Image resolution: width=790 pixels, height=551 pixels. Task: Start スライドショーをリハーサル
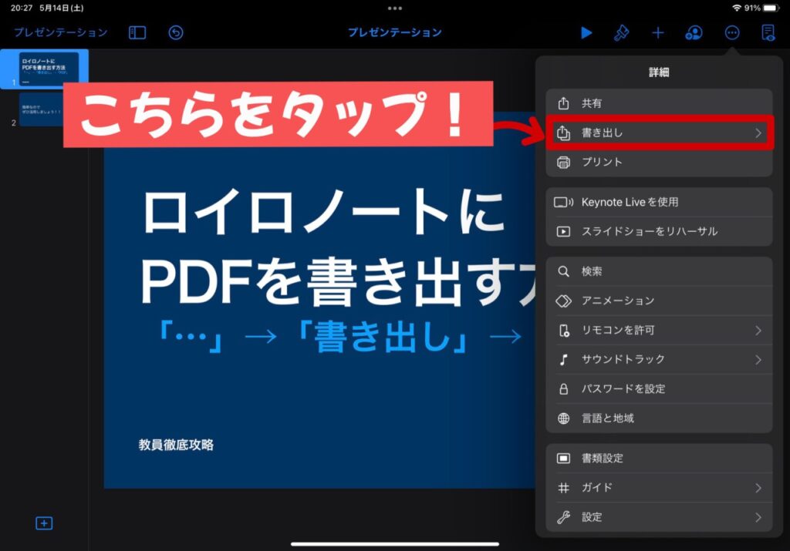(x=659, y=231)
